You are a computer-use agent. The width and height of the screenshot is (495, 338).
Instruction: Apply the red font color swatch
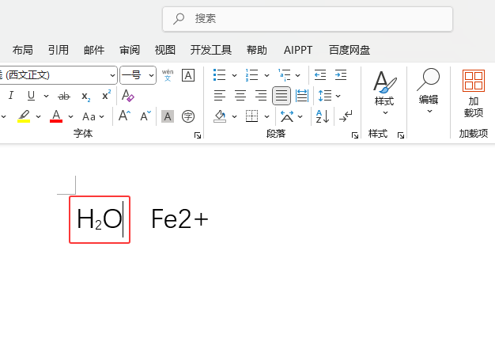pos(56,116)
